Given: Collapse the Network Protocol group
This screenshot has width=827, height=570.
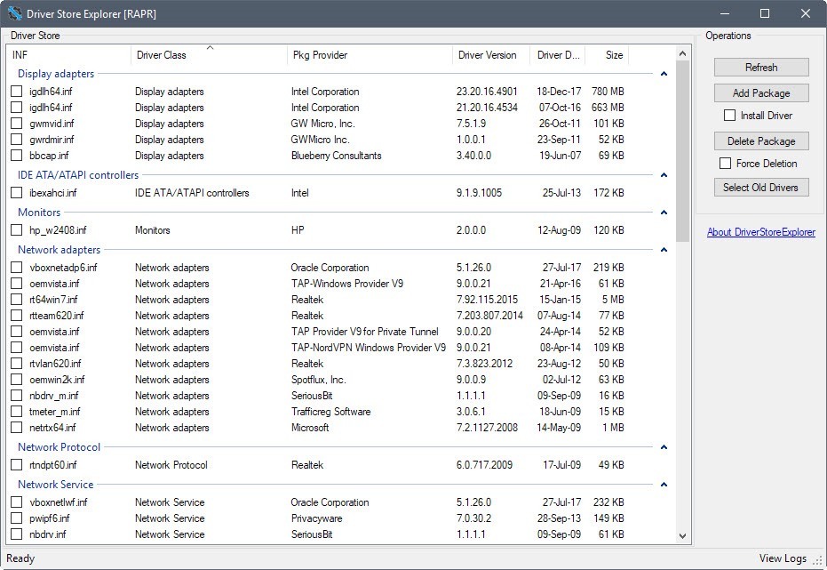Looking at the screenshot, I should (664, 448).
